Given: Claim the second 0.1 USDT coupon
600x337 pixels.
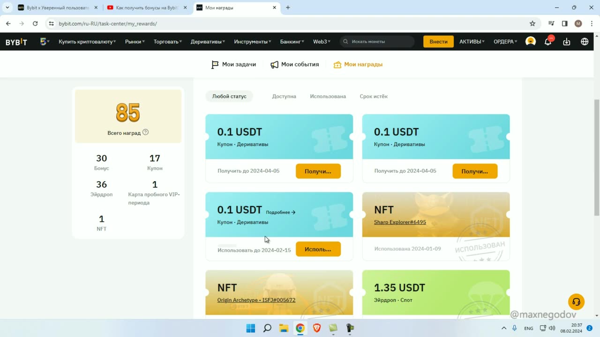Looking at the screenshot, I should 475,171.
